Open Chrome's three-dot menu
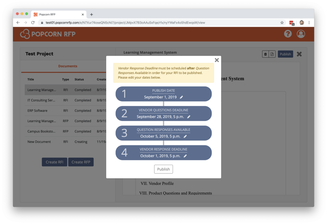Screen dimensions: 327x224 point(309,22)
